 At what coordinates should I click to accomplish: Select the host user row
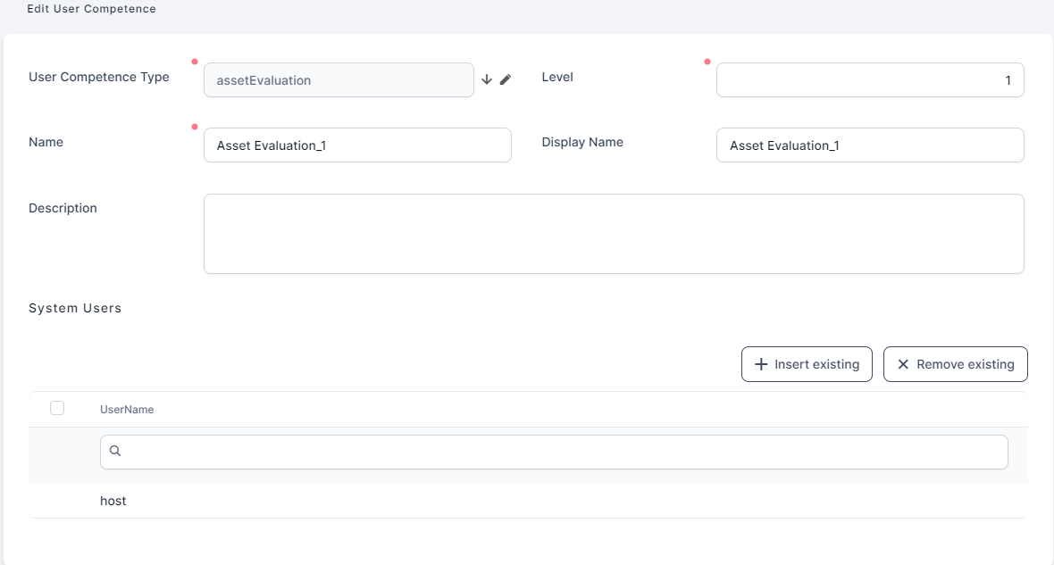[113, 502]
